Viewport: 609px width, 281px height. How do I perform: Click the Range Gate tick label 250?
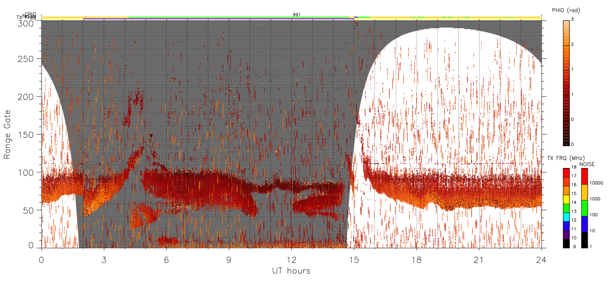(25, 59)
